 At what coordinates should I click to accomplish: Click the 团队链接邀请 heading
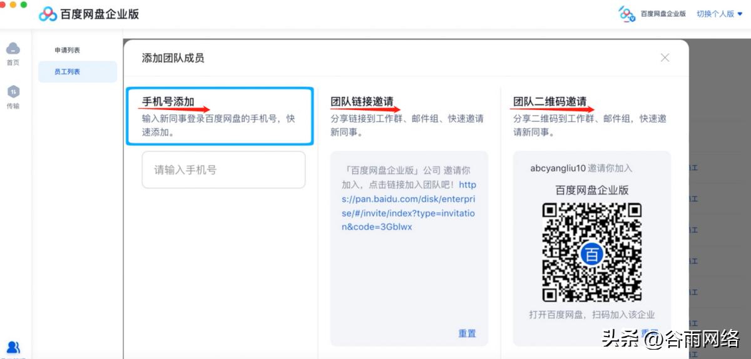362,102
